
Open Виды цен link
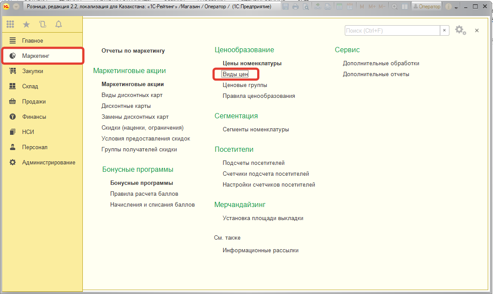tap(235, 74)
